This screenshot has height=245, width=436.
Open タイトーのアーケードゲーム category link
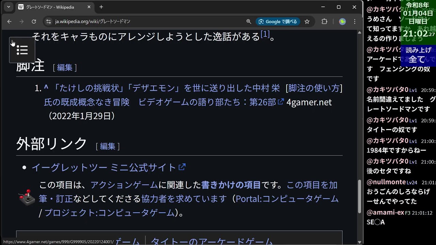[212, 241]
